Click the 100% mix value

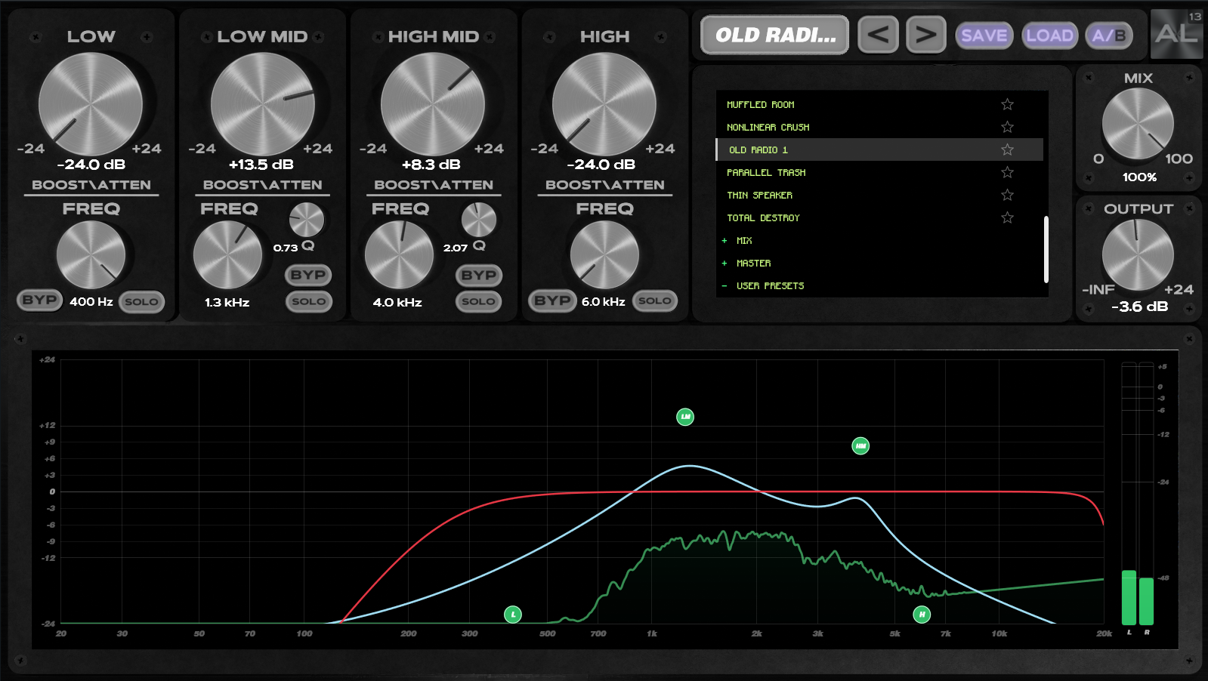click(x=1139, y=177)
